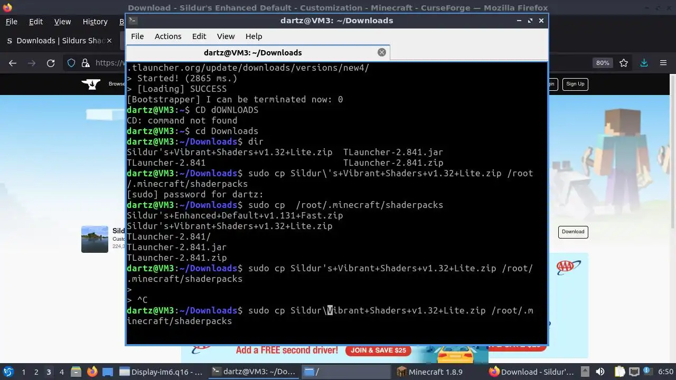Click the Firefox address bar URL field
Viewport: 676px width, 380px height.
[x=110, y=63]
